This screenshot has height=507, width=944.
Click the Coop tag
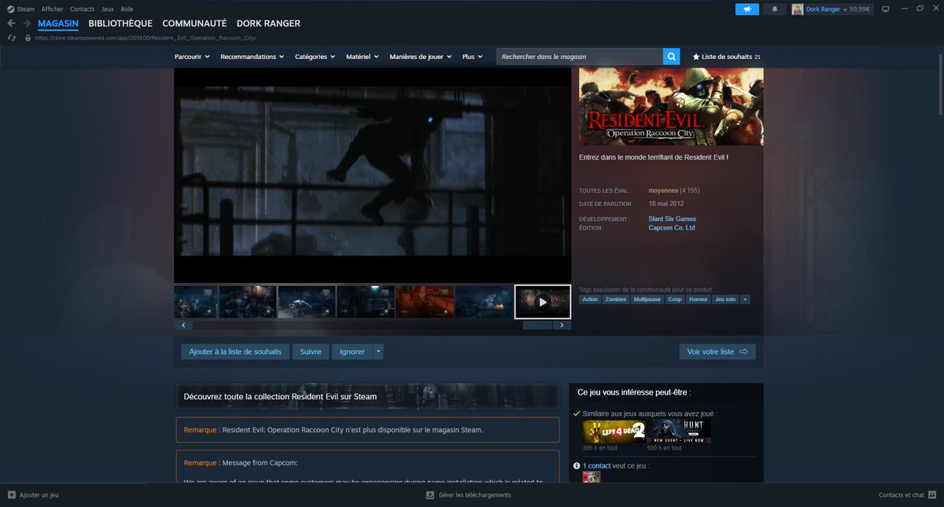click(675, 299)
